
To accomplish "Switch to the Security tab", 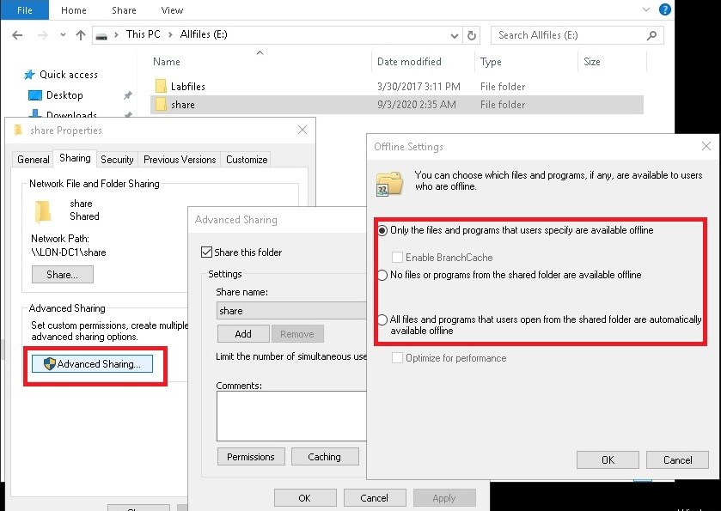I will click(117, 159).
